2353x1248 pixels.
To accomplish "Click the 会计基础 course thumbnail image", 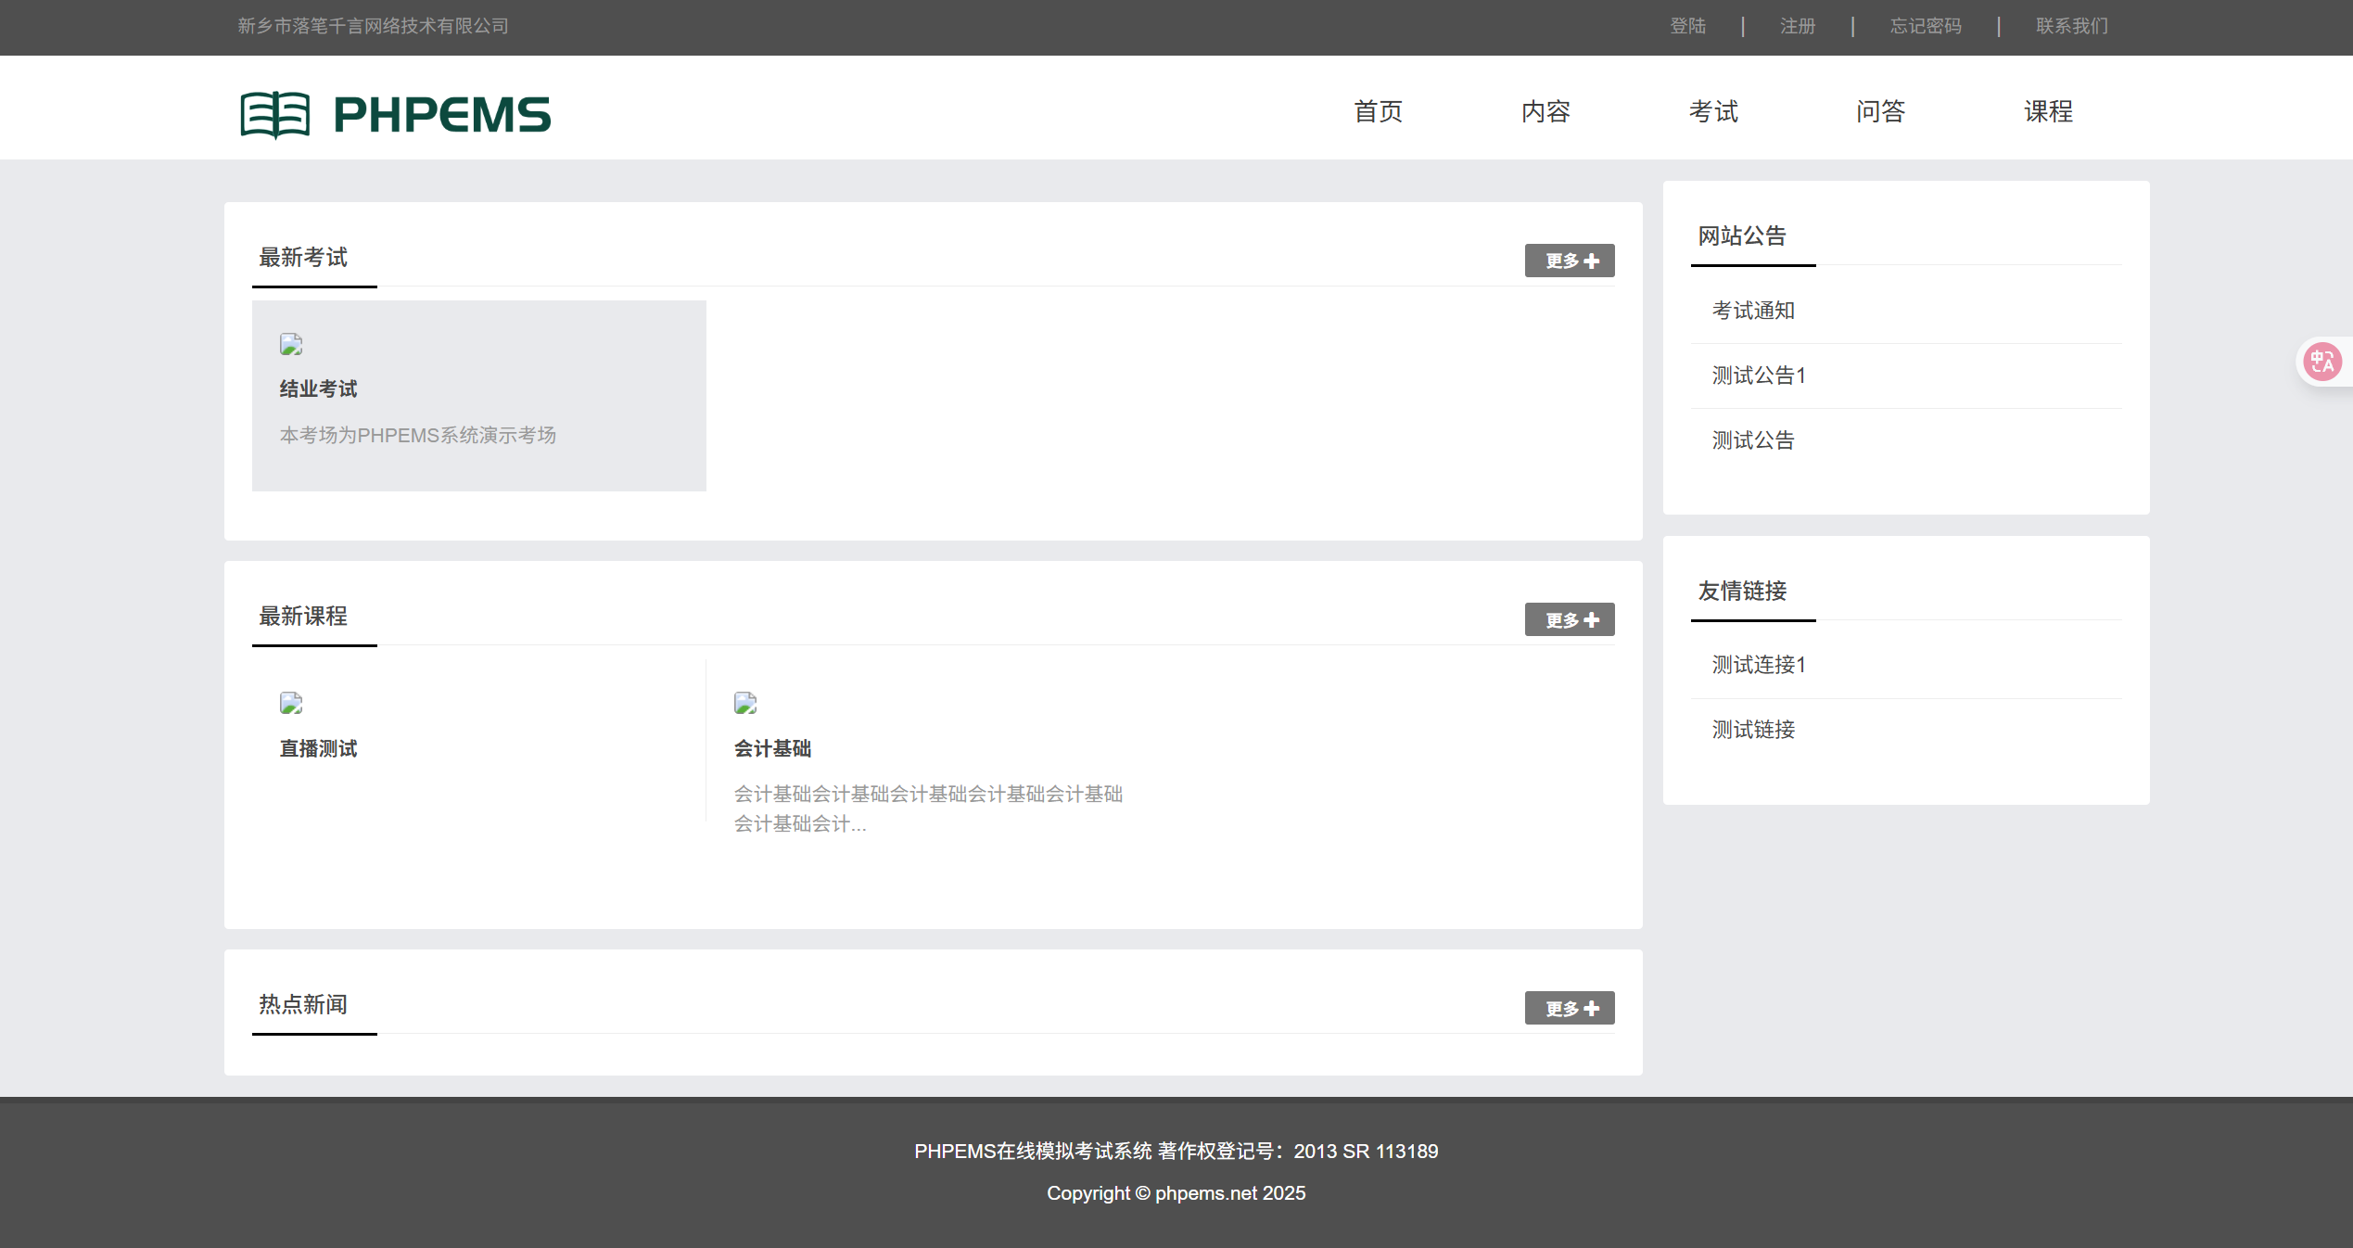I will tap(745, 704).
